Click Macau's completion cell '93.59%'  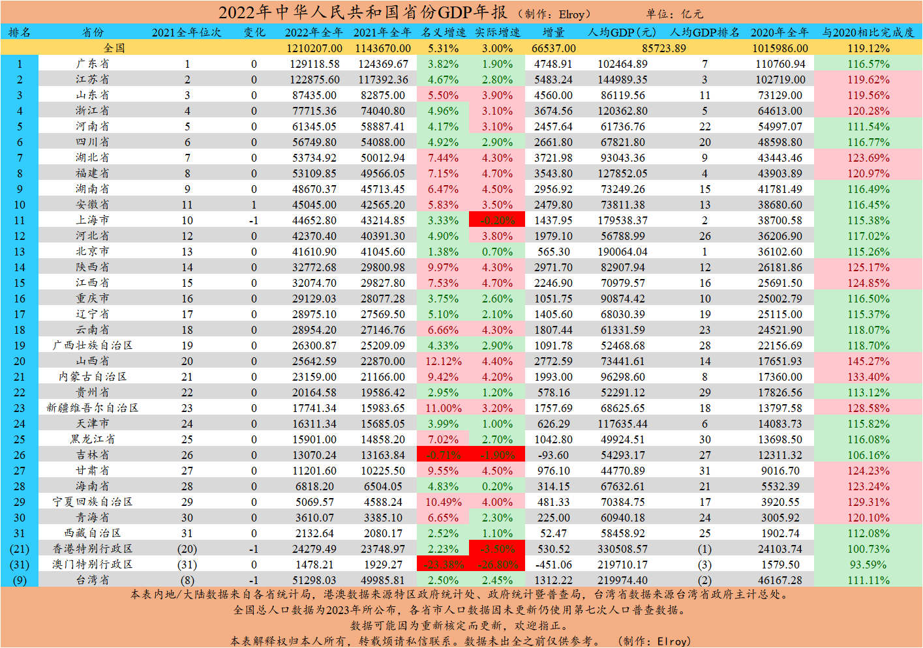868,565
